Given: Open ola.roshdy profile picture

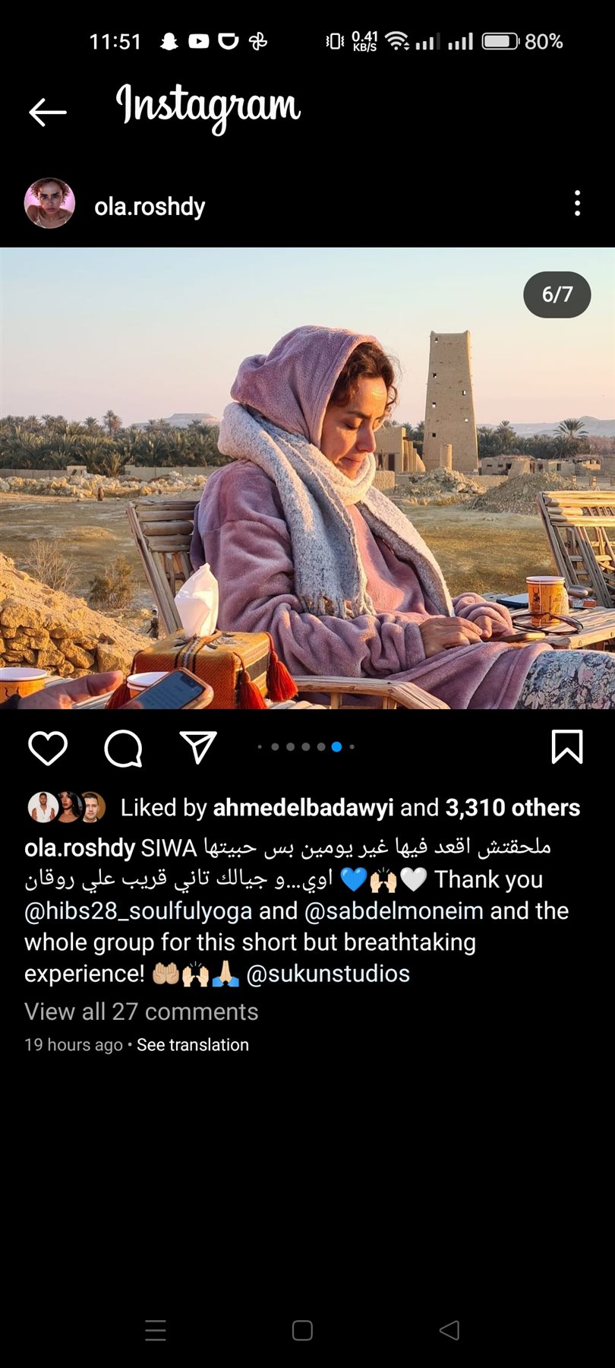Looking at the screenshot, I should click(x=50, y=203).
